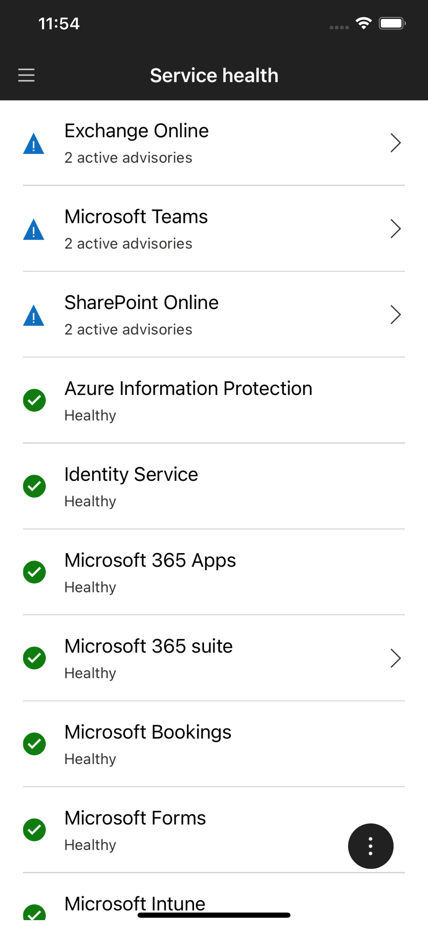This screenshot has width=428, height=926.
Task: Tap the Exchange Online advisory warning icon
Action: pyautogui.click(x=33, y=143)
